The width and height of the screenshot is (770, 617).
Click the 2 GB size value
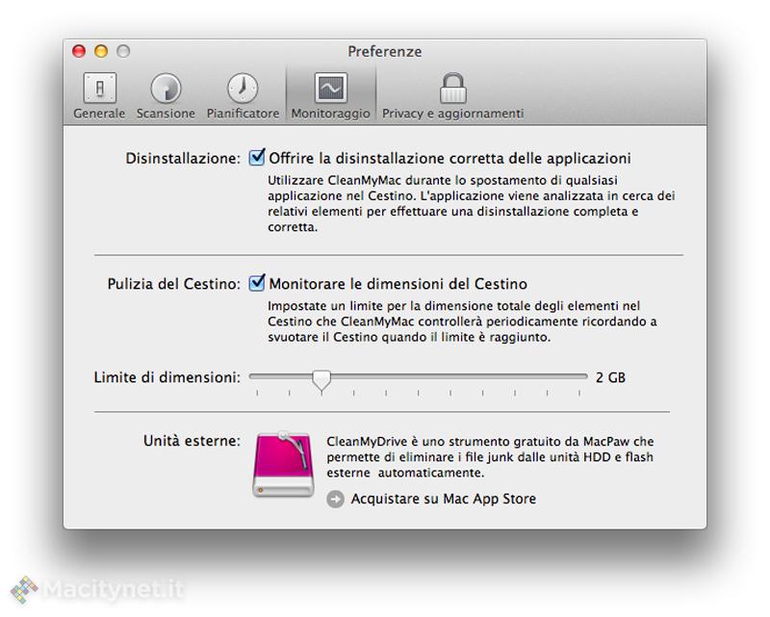(610, 377)
